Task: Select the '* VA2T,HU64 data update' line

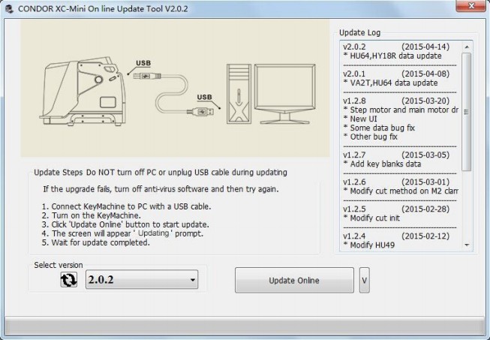Action: 390,83
